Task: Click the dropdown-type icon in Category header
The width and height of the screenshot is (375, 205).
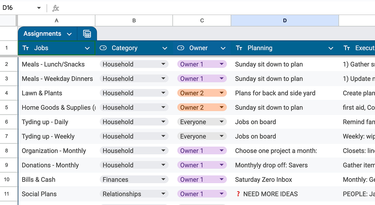Action: tap(103, 48)
